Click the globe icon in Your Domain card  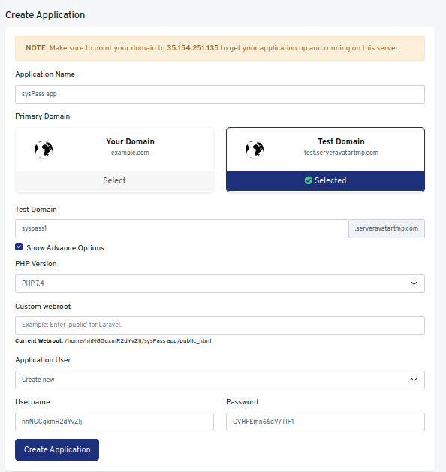(44, 149)
